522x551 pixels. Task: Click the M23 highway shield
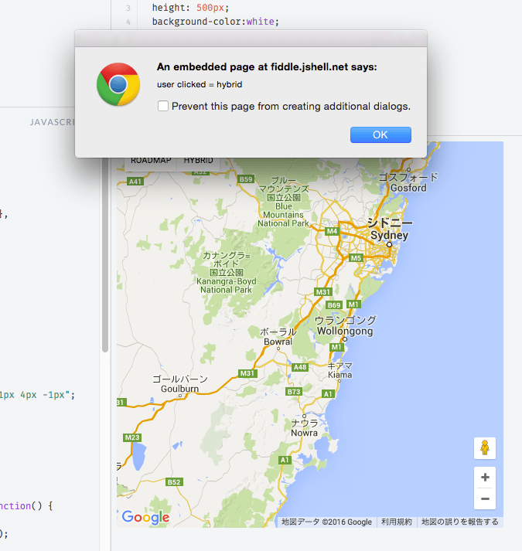point(132,437)
